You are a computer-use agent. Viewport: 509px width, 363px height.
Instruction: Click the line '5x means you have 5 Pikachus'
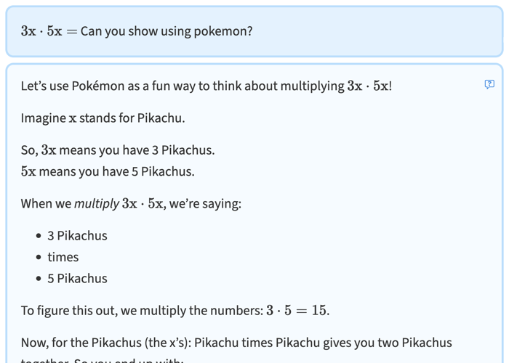108,171
